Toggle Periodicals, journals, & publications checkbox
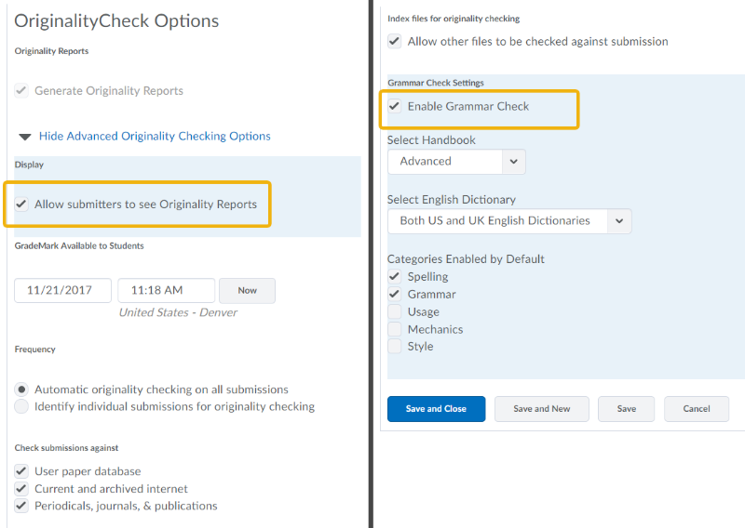Image resolution: width=745 pixels, height=528 pixels. coord(21,506)
